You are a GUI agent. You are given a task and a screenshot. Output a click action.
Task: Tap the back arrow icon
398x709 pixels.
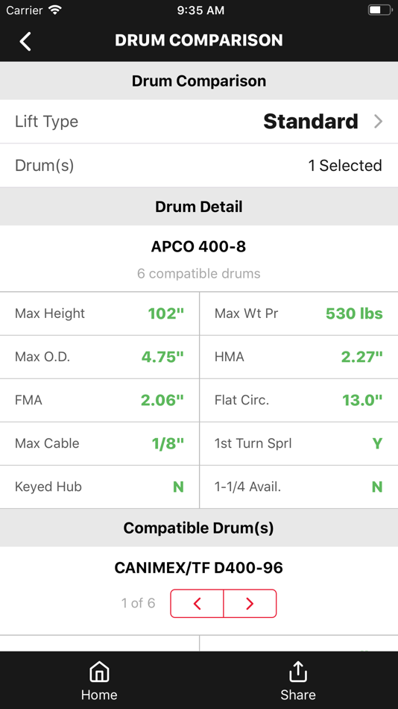pos(25,41)
